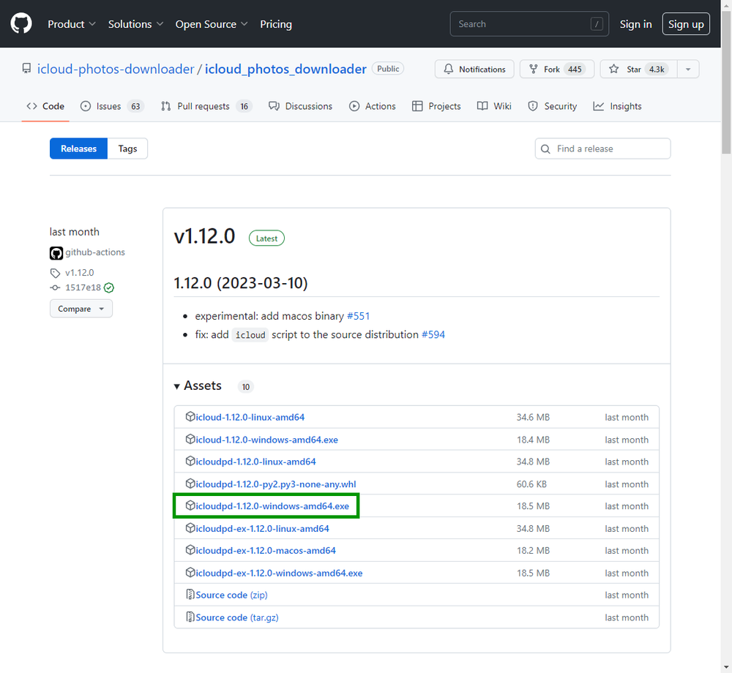This screenshot has width=732, height=673.
Task: Click the bell icon in Notifications button
Action: (x=448, y=69)
